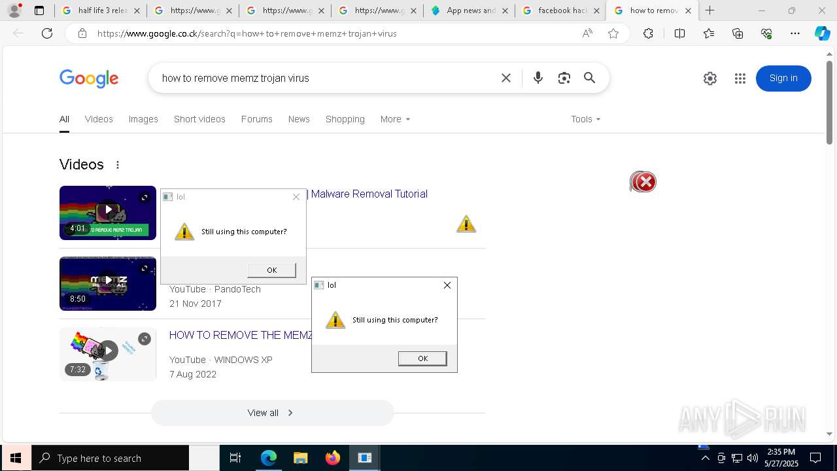Viewport: 837px width, 471px height.
Task: Click View all videos button
Action: click(x=273, y=413)
